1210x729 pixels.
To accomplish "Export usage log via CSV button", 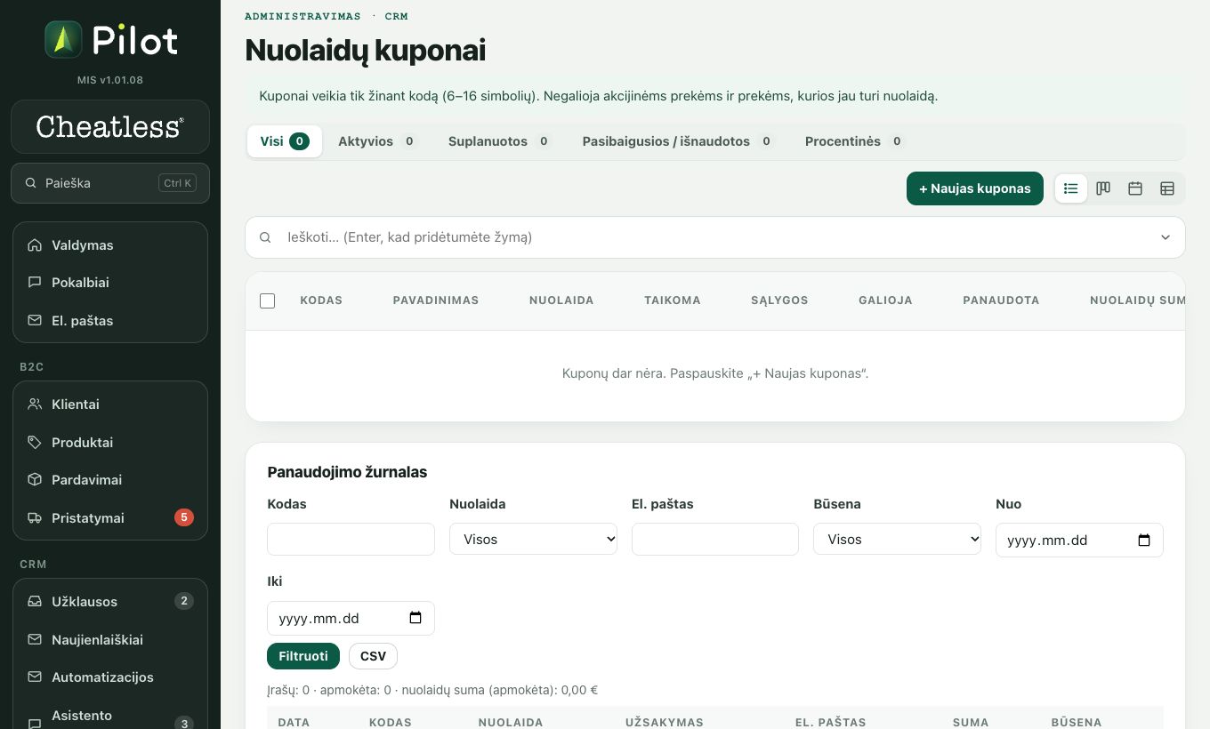I will point(373,656).
